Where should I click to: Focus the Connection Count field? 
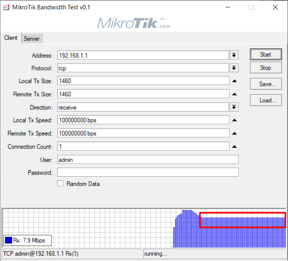point(143,147)
